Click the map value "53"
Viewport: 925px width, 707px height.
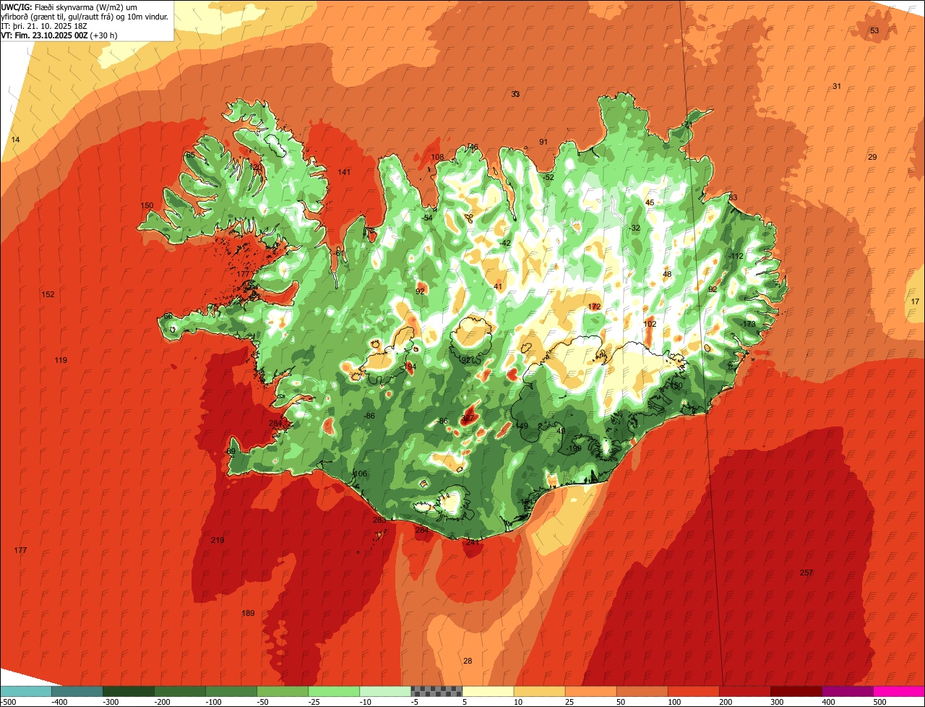tap(874, 30)
